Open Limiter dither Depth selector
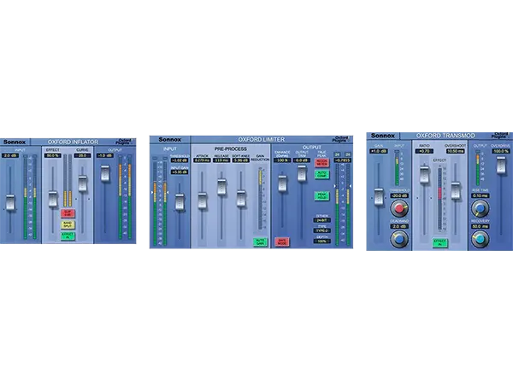 322,241
